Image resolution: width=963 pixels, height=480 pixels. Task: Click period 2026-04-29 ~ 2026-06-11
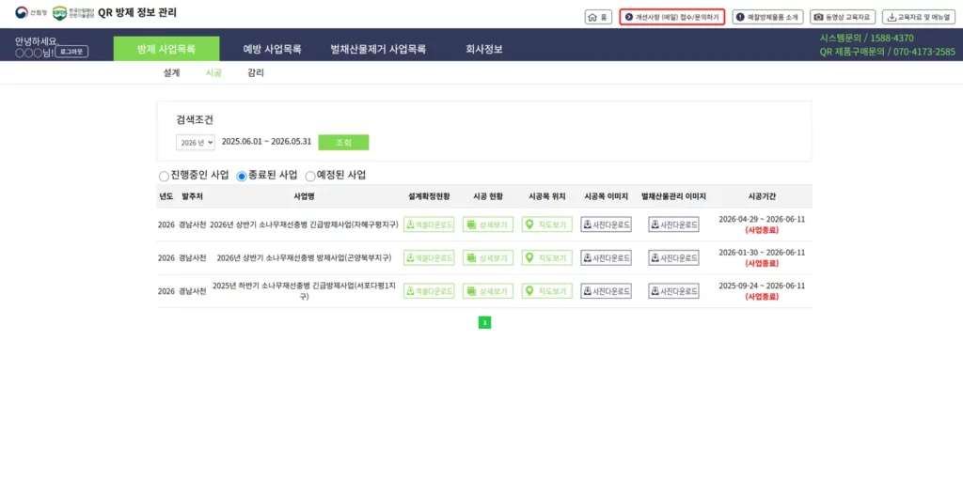[762, 219]
